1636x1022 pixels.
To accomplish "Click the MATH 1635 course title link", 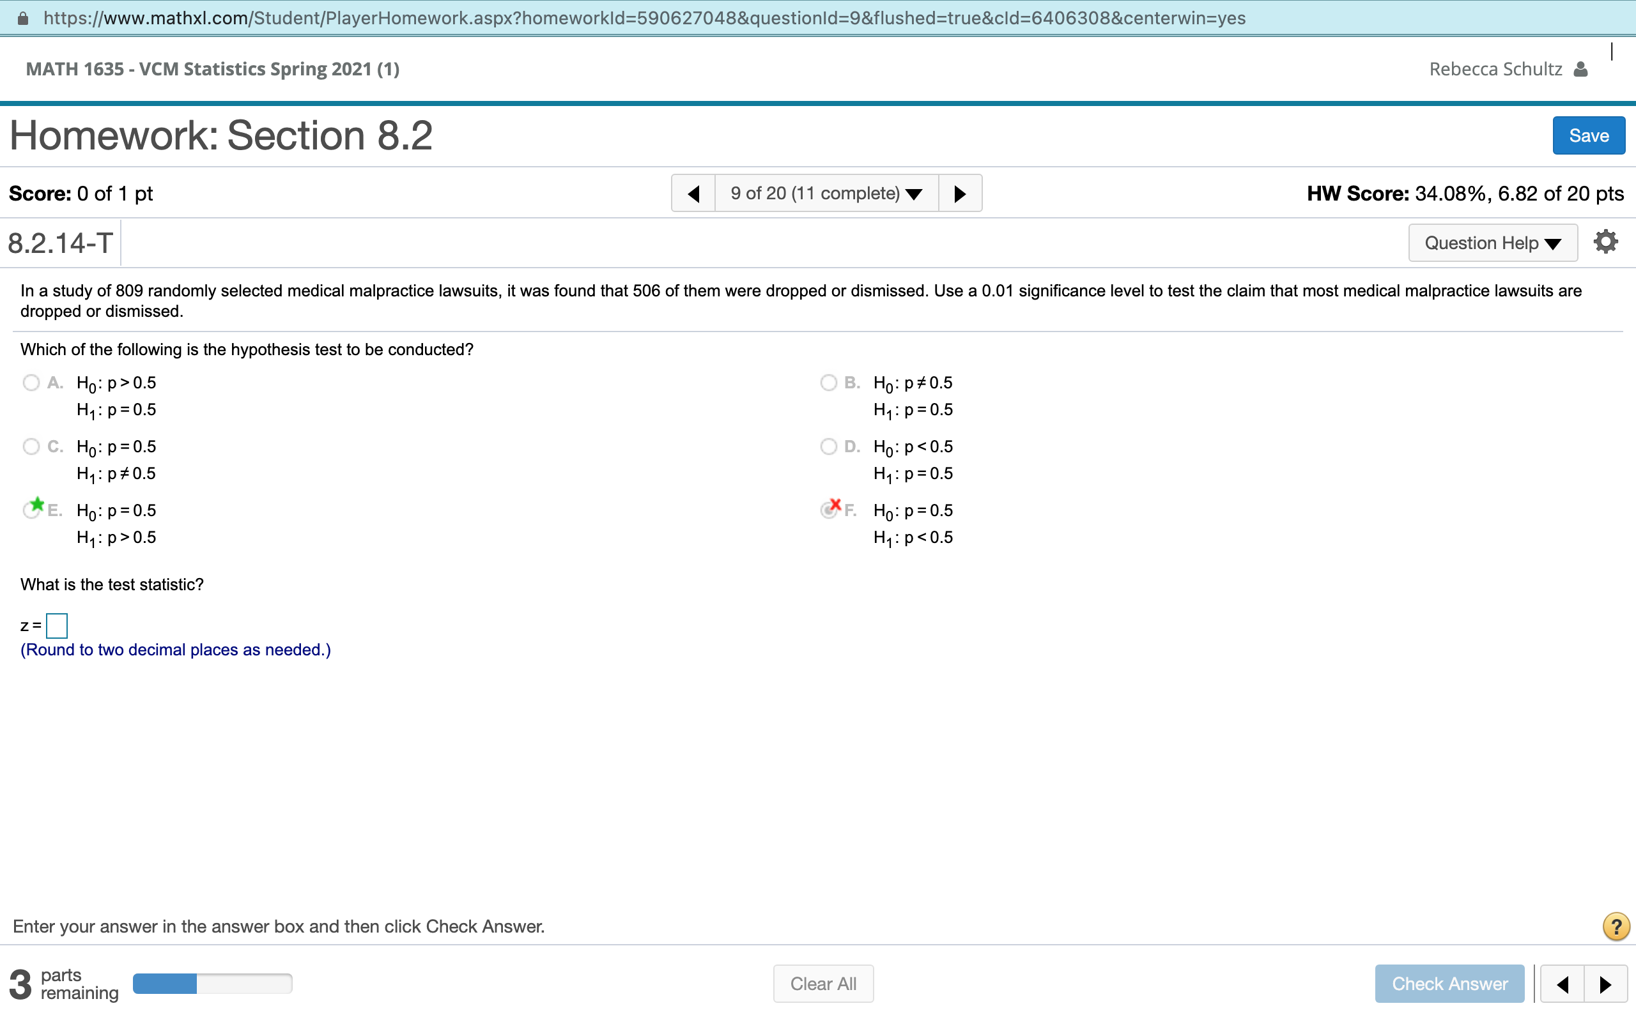I will [x=212, y=69].
